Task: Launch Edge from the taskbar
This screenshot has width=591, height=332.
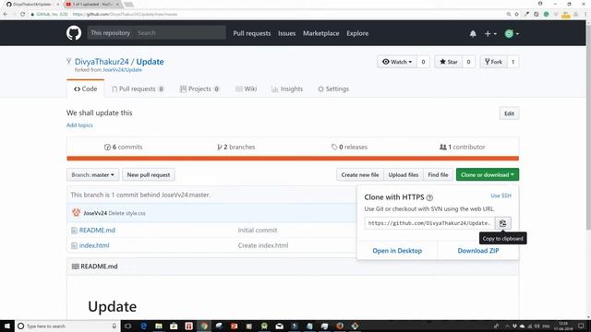Action: [144, 326]
